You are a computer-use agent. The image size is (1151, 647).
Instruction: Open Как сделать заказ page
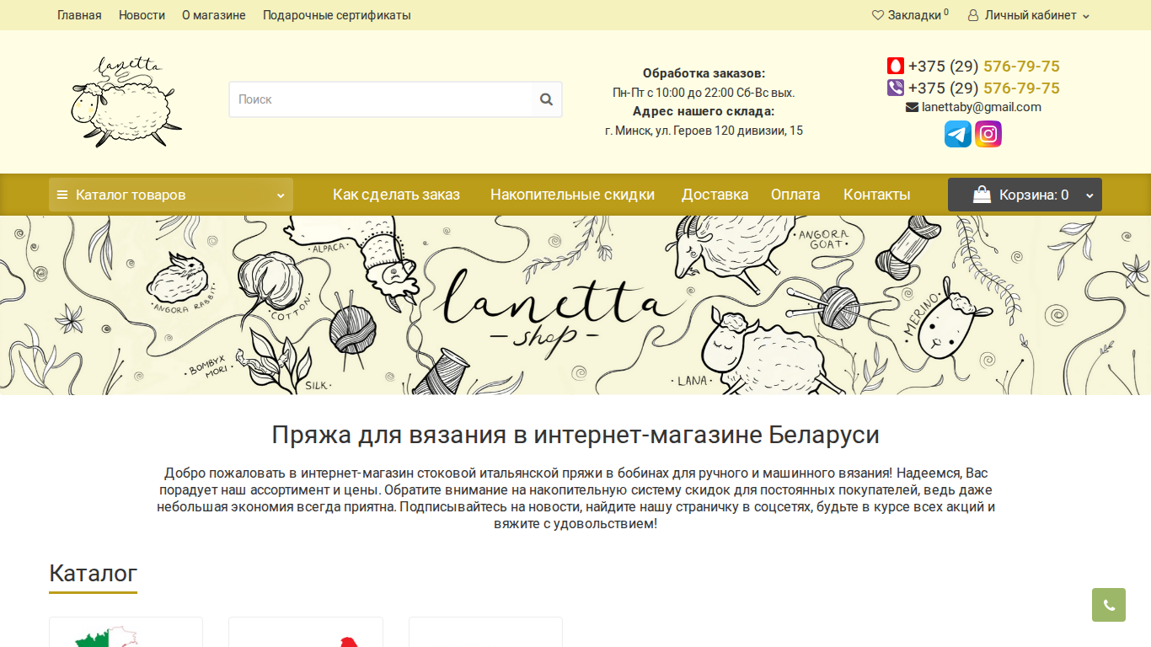click(396, 195)
